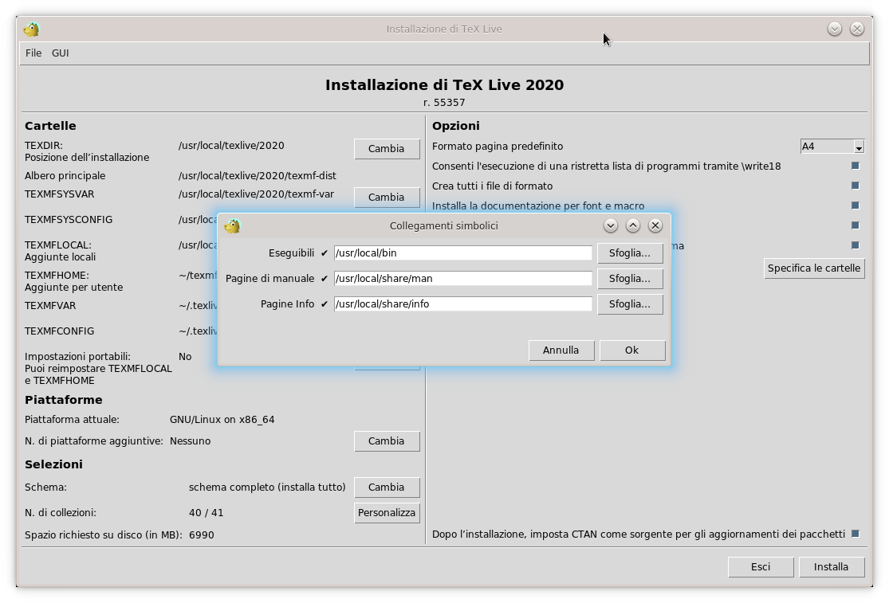Close the Collegamenti simbolici dialog
This screenshot has height=603, width=889.
point(655,225)
